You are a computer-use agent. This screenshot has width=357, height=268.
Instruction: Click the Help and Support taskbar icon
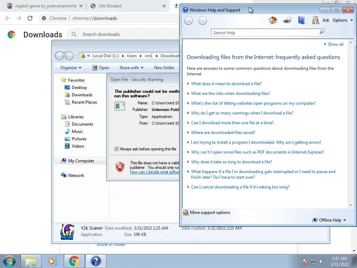(x=96, y=261)
